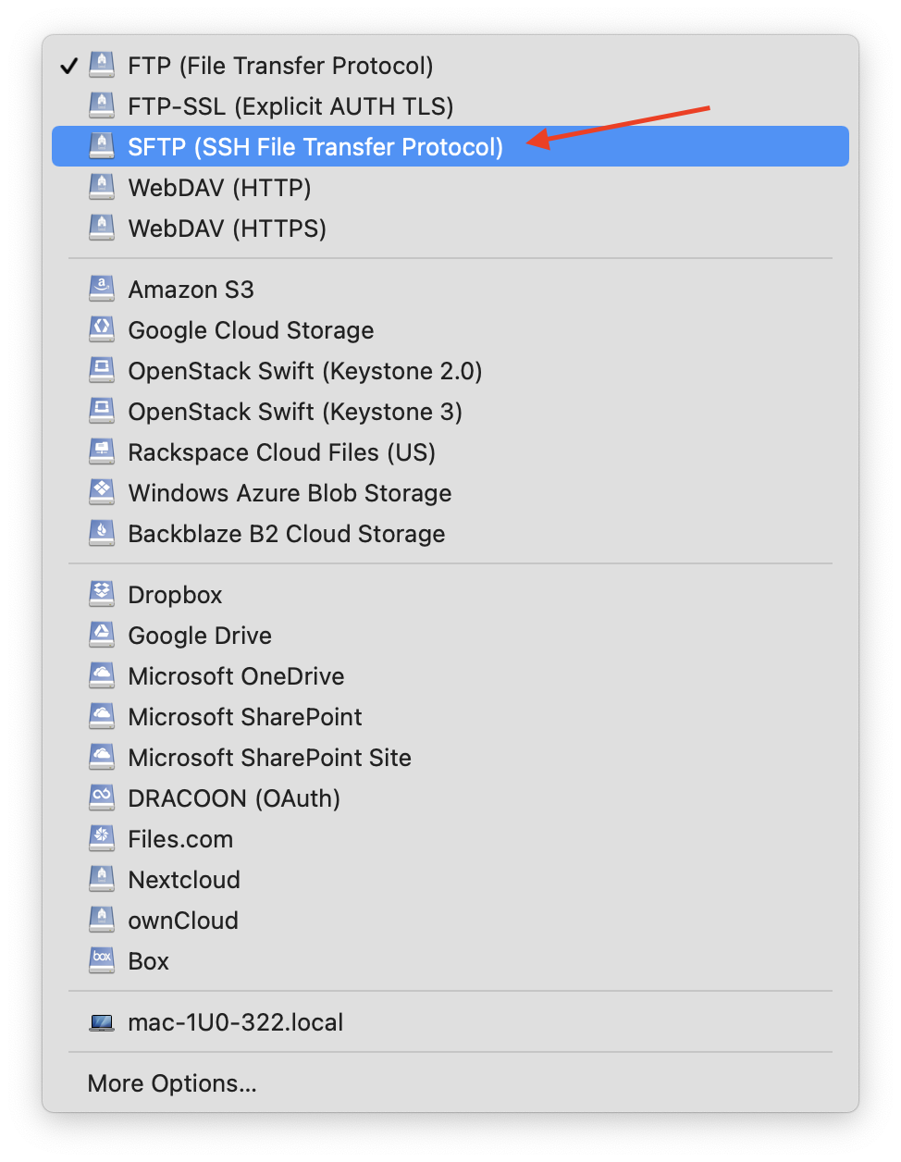Click the OpenStack Swift Keystone 3 icon
The image size is (901, 1162).
coord(102,411)
